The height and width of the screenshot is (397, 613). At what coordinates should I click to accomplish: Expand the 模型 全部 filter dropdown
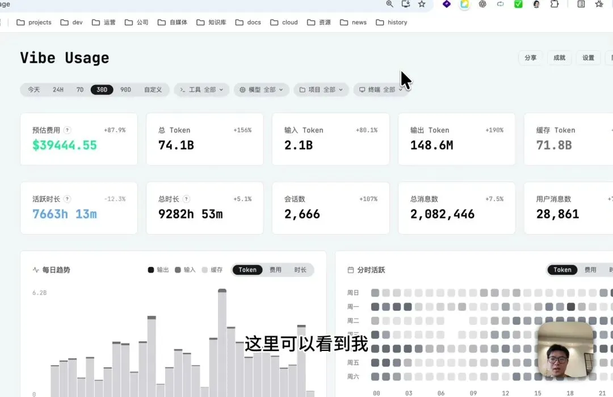pyautogui.click(x=261, y=90)
